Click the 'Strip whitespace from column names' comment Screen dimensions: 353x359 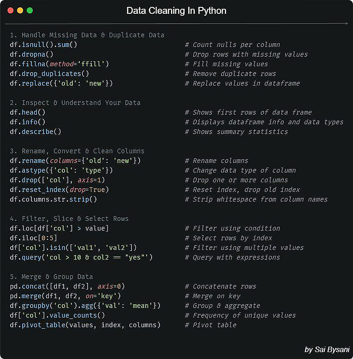(256, 199)
